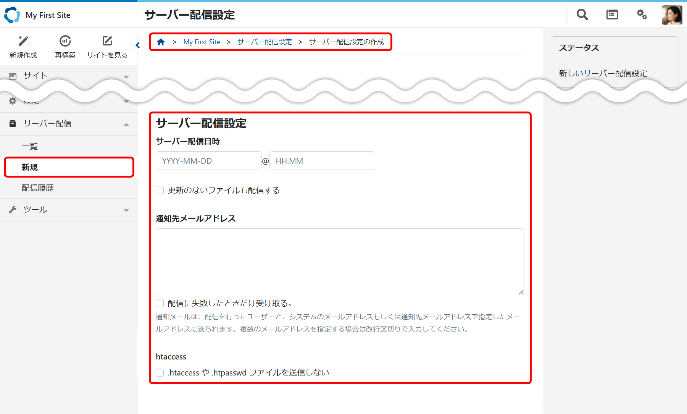Click the My First Site breadcrumb link

pyautogui.click(x=202, y=42)
